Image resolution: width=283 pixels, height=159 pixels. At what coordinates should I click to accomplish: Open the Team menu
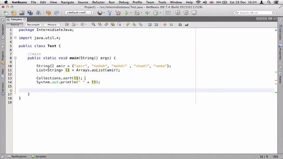point(150,2)
